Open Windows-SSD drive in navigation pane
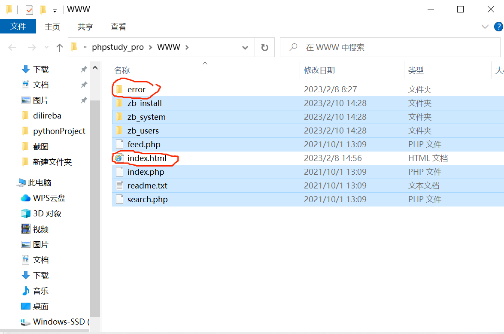The width and height of the screenshot is (504, 334). pyautogui.click(x=59, y=322)
